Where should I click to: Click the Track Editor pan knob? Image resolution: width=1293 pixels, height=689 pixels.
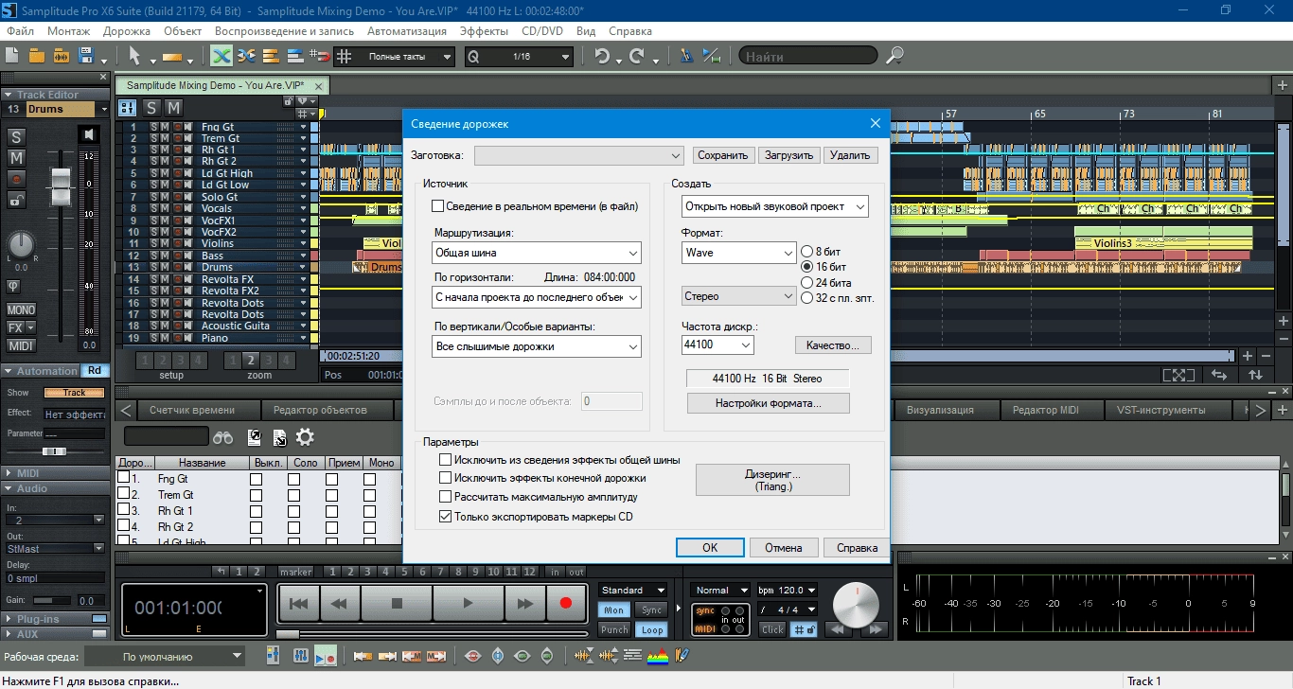point(21,246)
